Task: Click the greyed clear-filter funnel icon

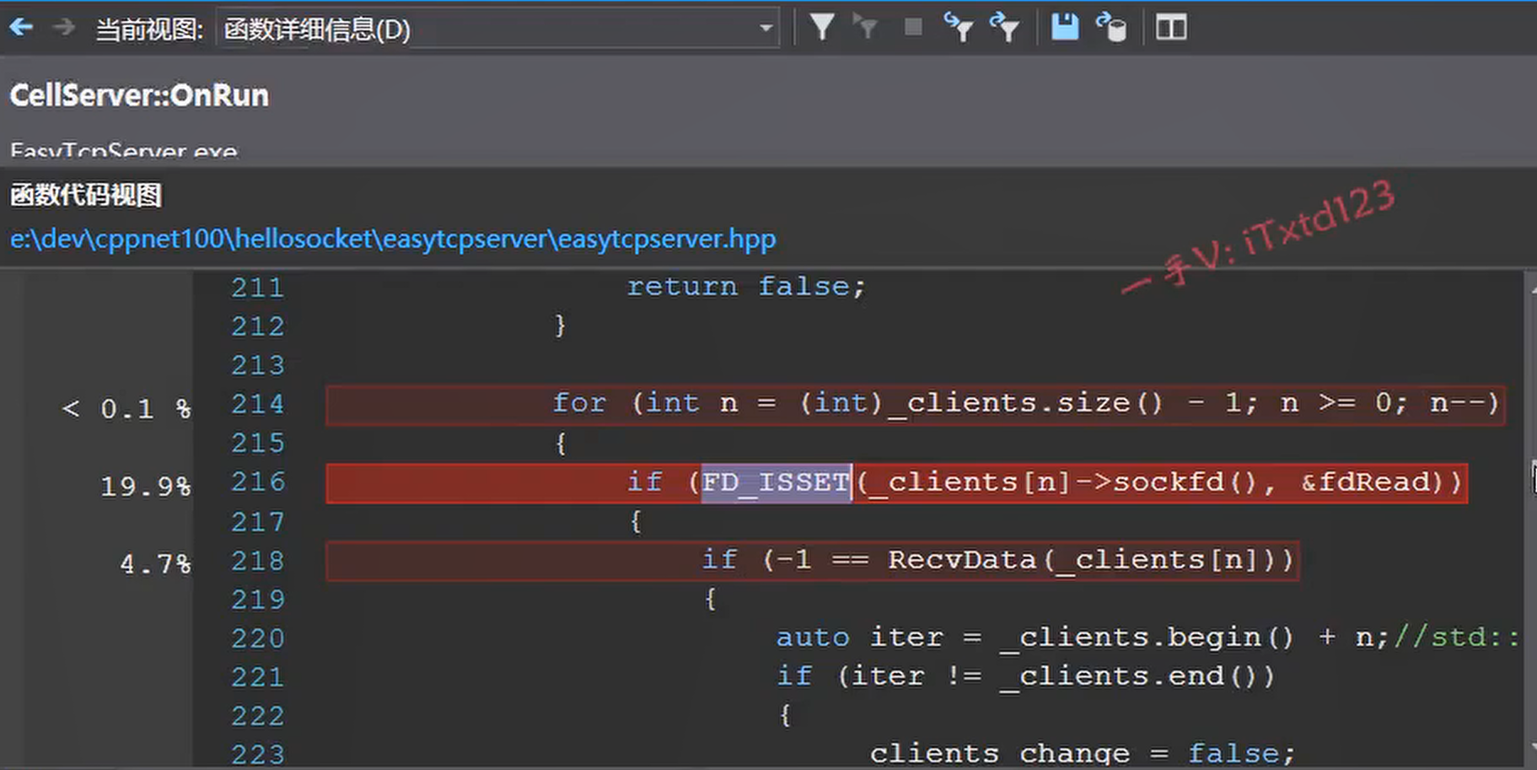Action: (866, 27)
